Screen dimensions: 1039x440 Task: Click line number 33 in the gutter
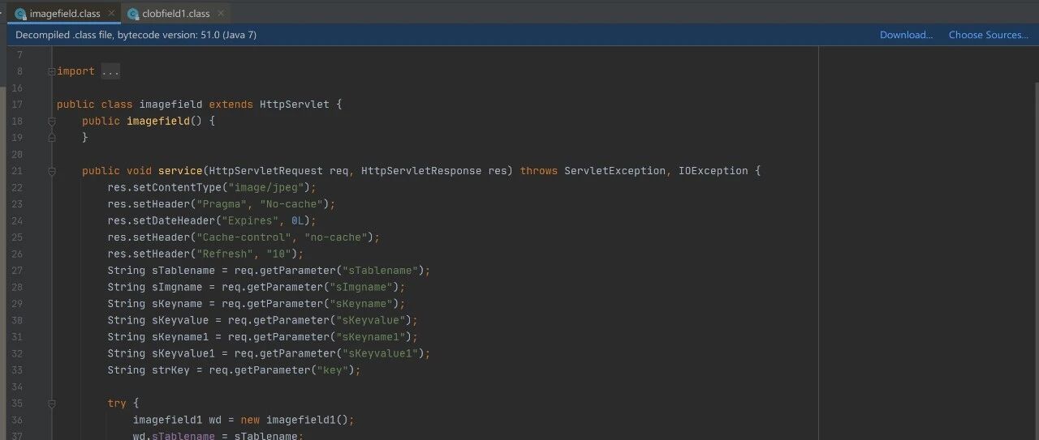18,370
